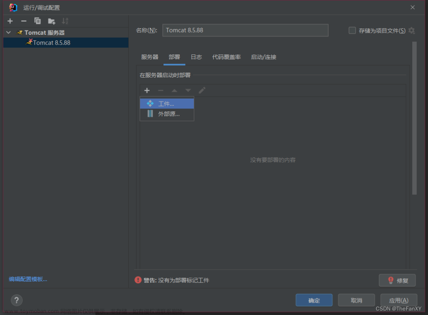Viewport: 428px width, 315px height.
Task: Focus the 名称 name input field
Action: coord(245,30)
